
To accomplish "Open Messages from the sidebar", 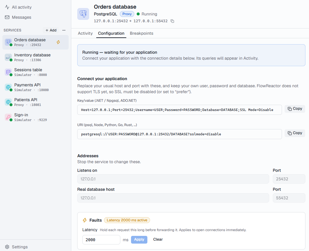I will coord(18,17).
